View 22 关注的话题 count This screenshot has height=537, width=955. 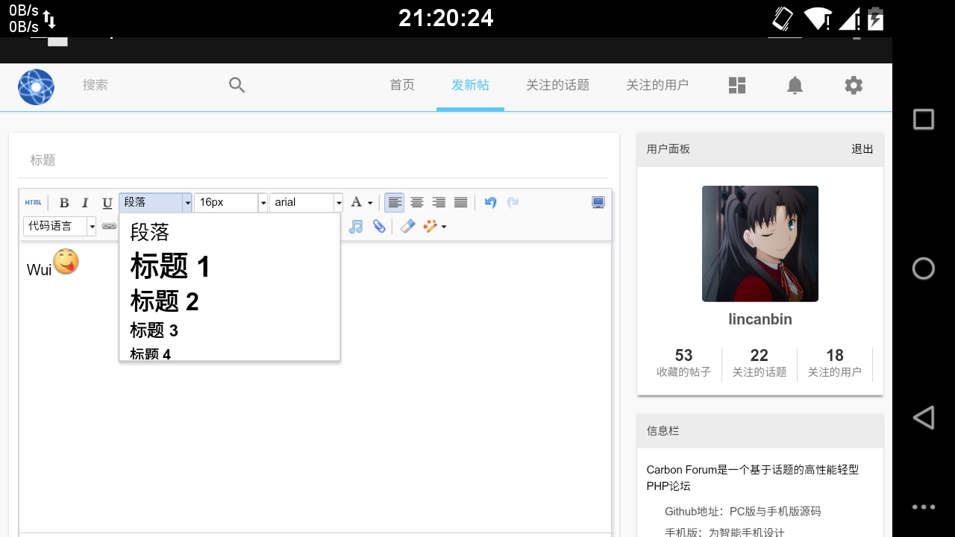click(x=760, y=363)
